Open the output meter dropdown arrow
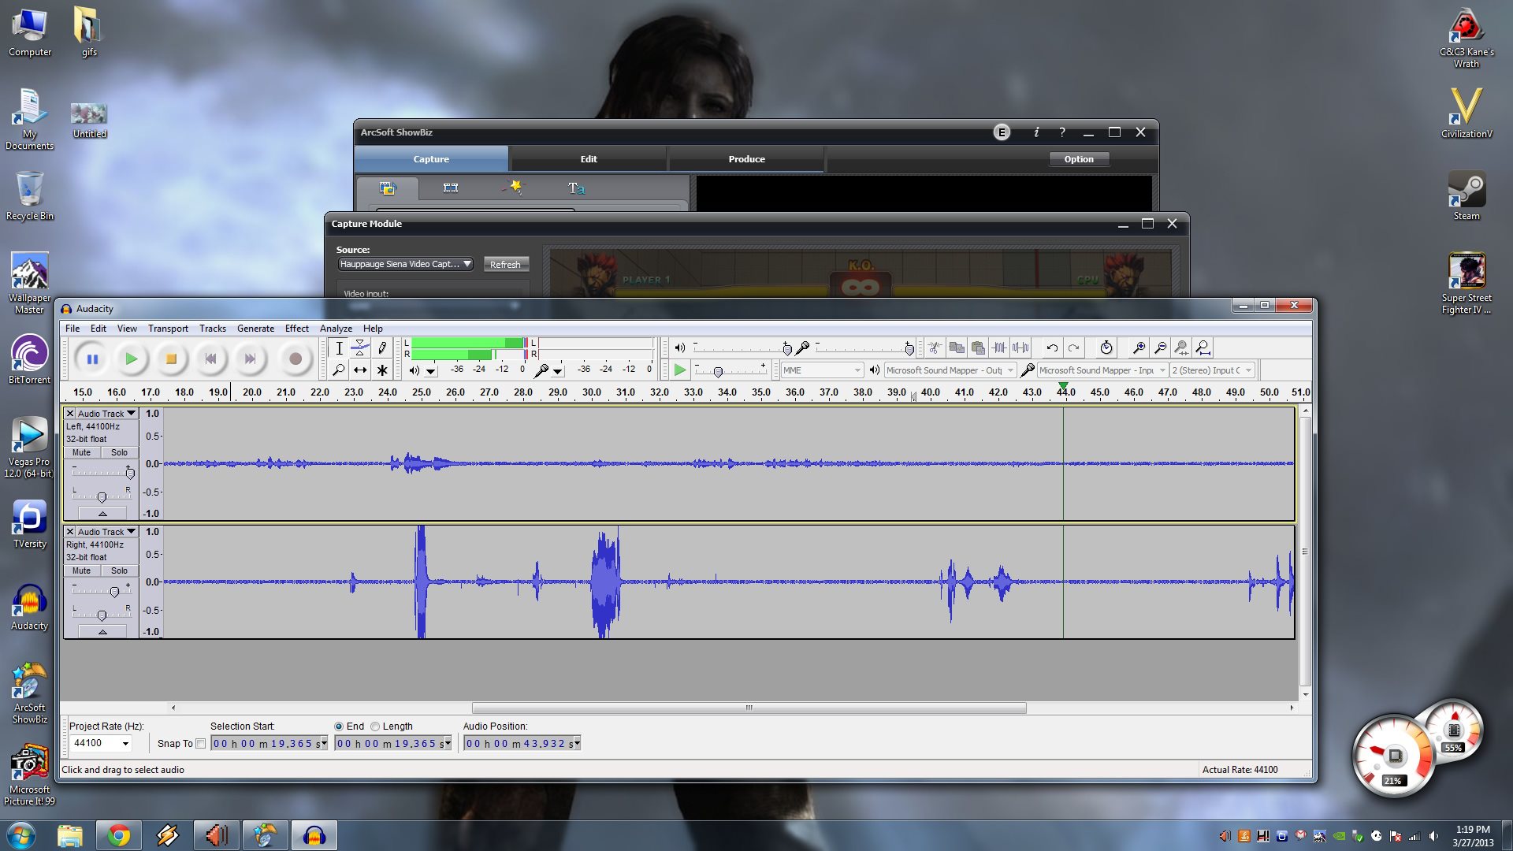1513x851 pixels. (431, 371)
